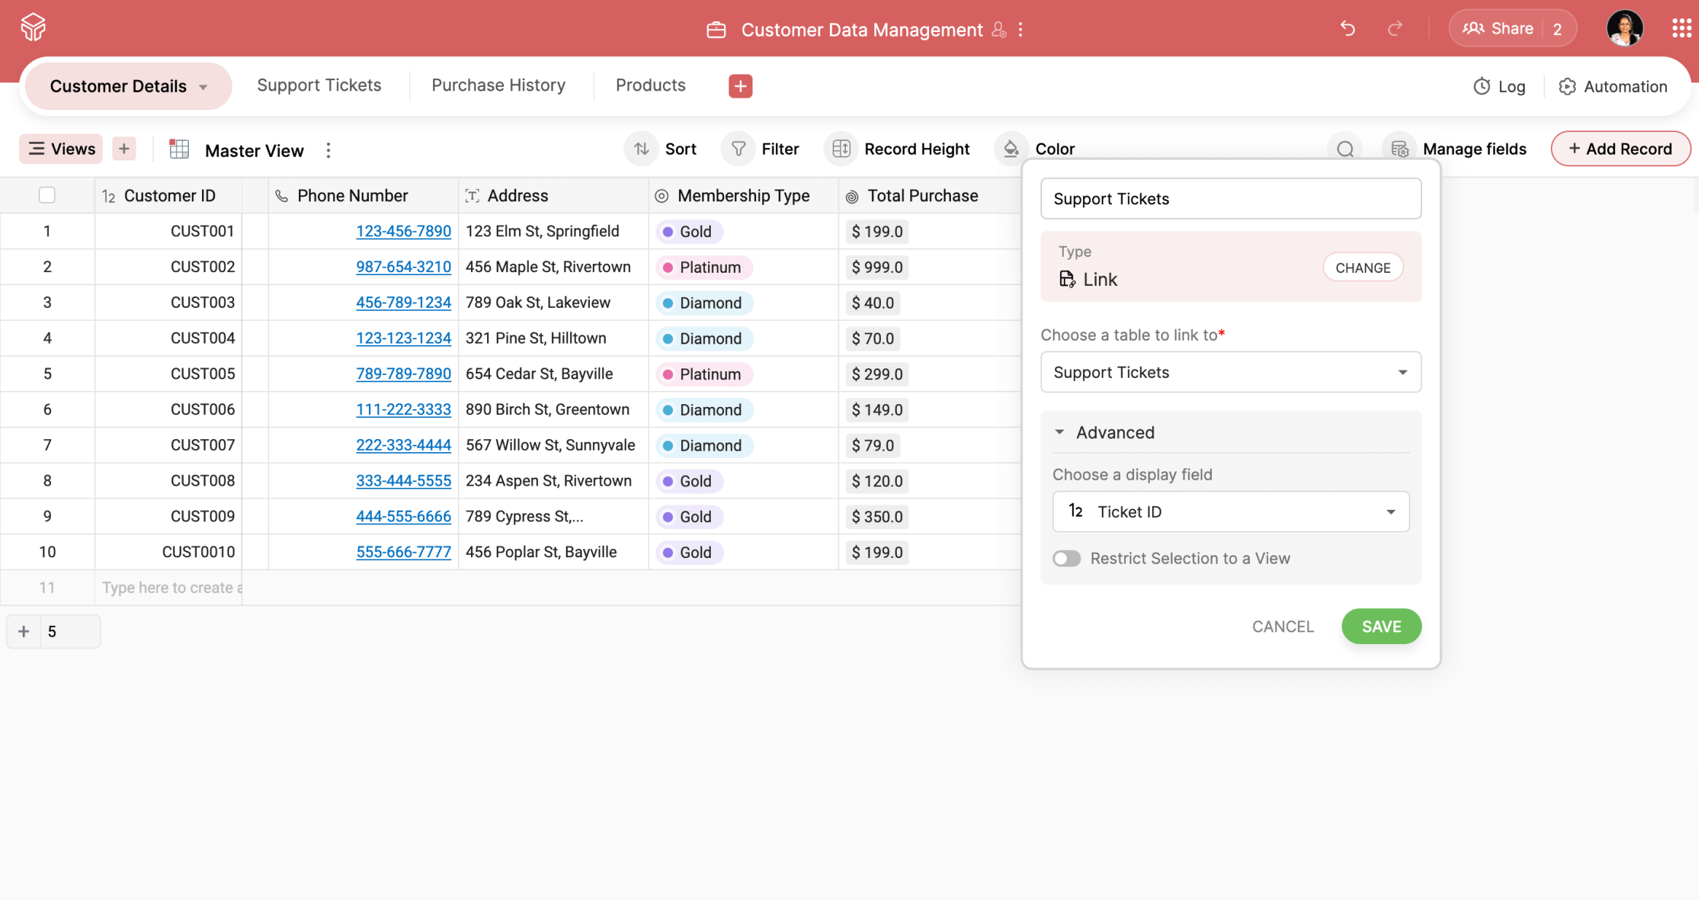Click address 567 Willow St, Sunnyvale
The width and height of the screenshot is (1699, 900).
(551, 445)
